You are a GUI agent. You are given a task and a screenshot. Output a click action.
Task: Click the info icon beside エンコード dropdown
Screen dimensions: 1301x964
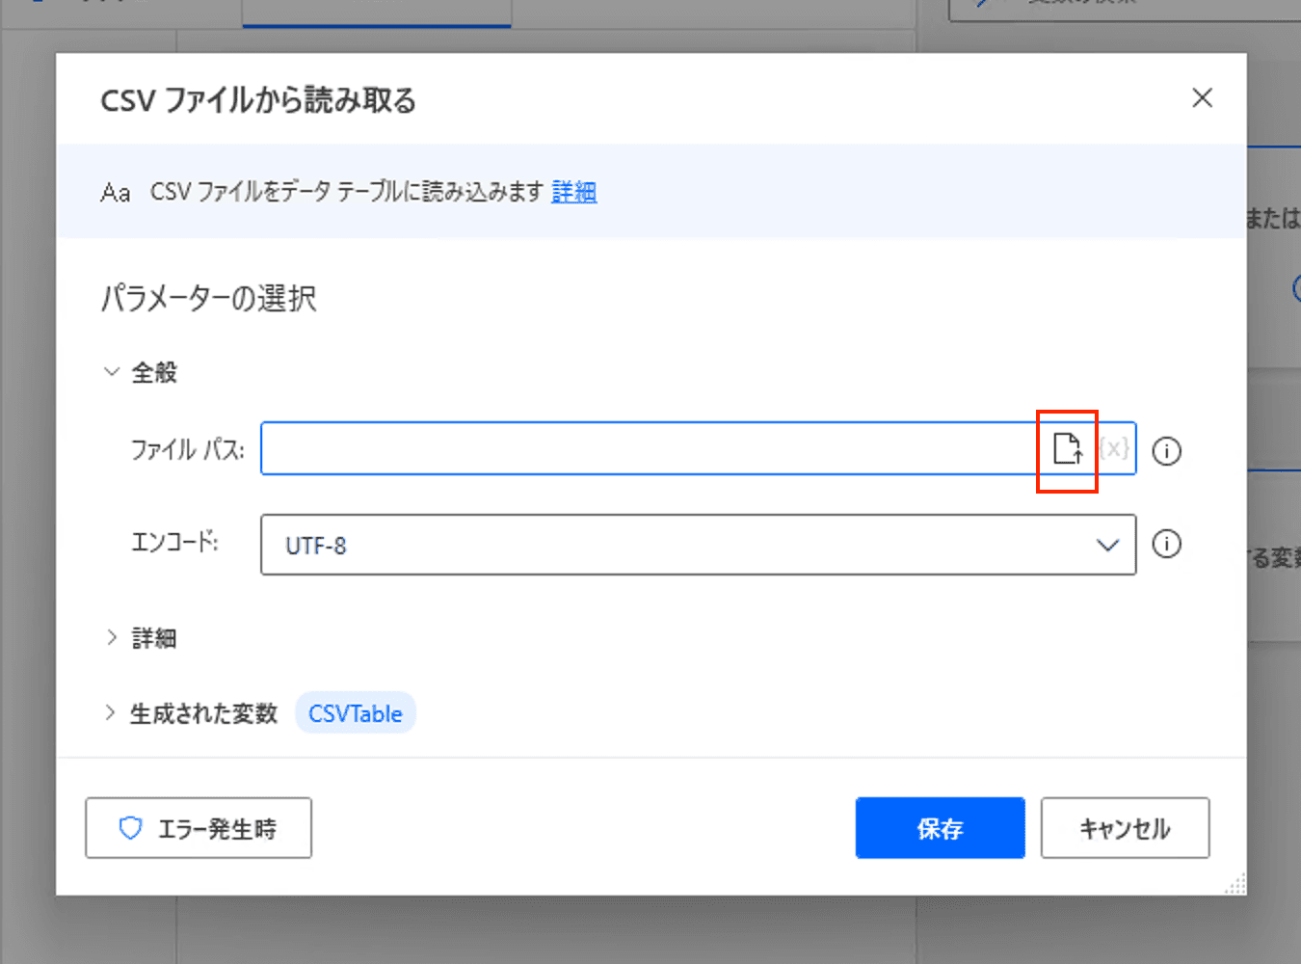coord(1166,545)
